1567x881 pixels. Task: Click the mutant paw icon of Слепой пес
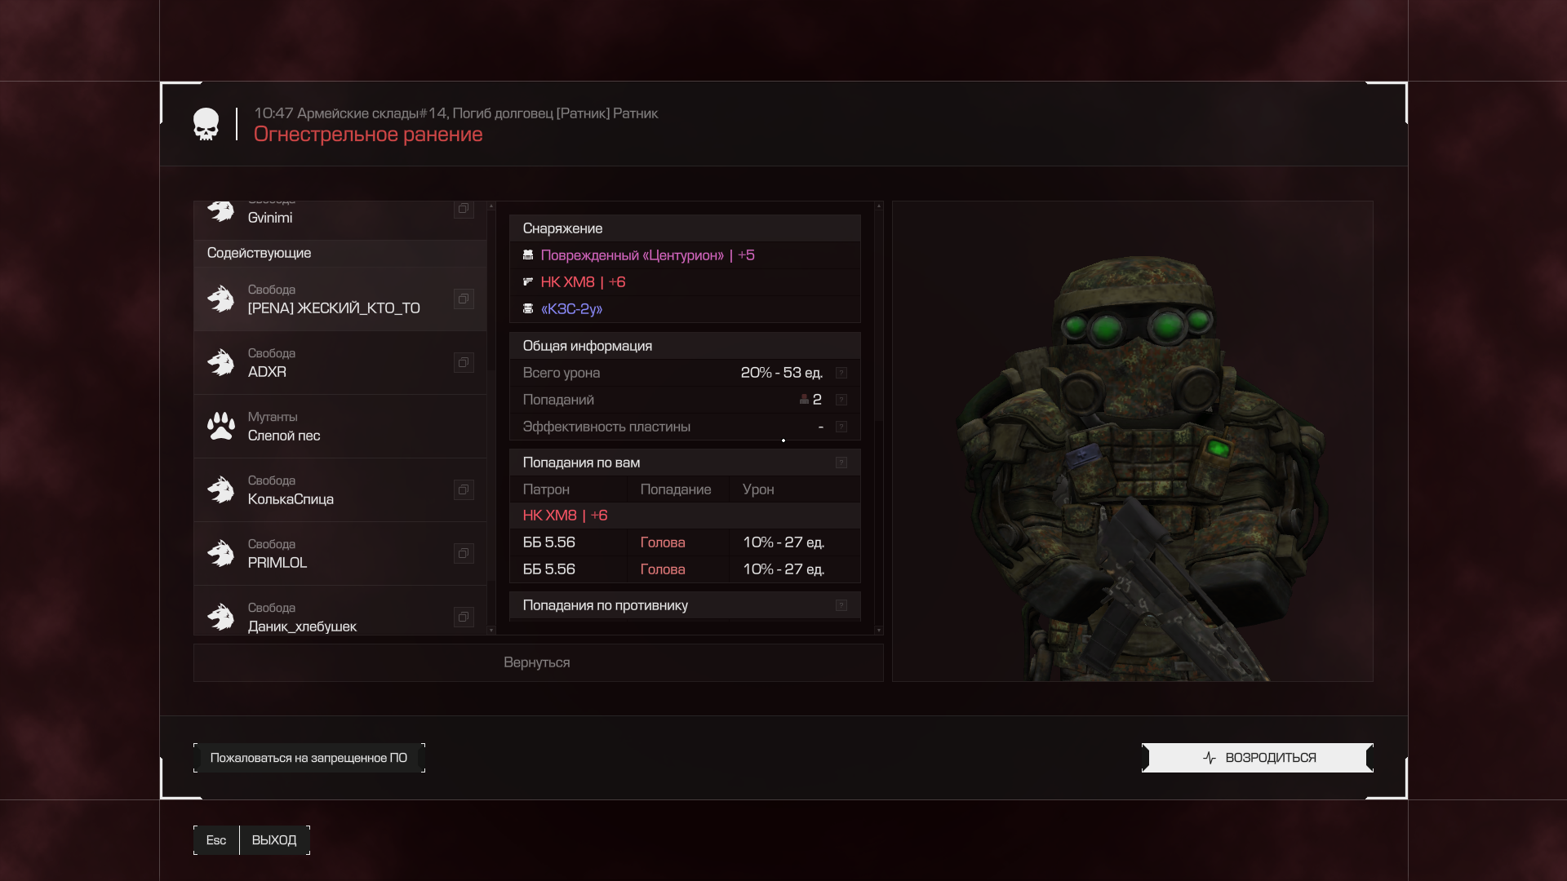point(220,426)
